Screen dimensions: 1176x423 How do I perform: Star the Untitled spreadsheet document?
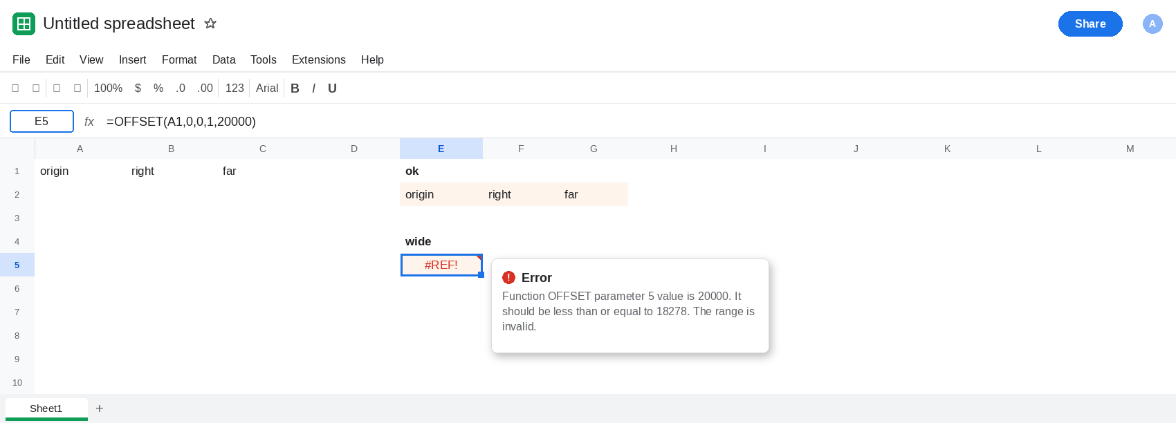210,23
